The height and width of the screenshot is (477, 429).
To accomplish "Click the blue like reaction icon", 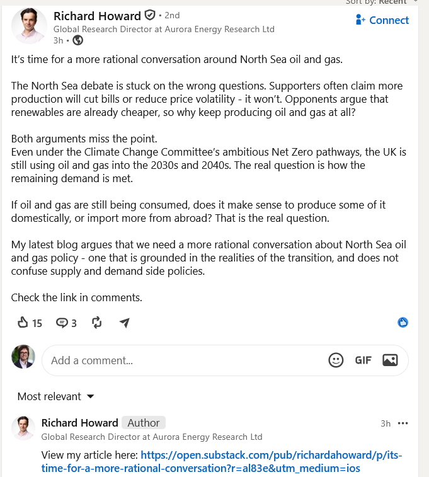I will tap(403, 323).
